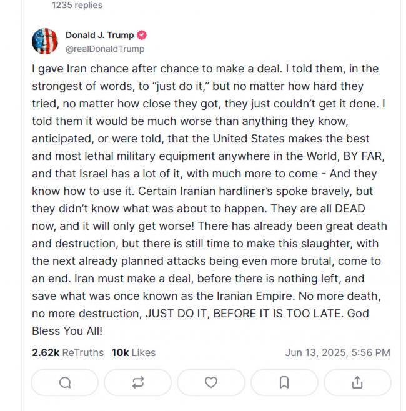Show the list of 2.62k ReTruths
406x411 pixels.
point(68,352)
